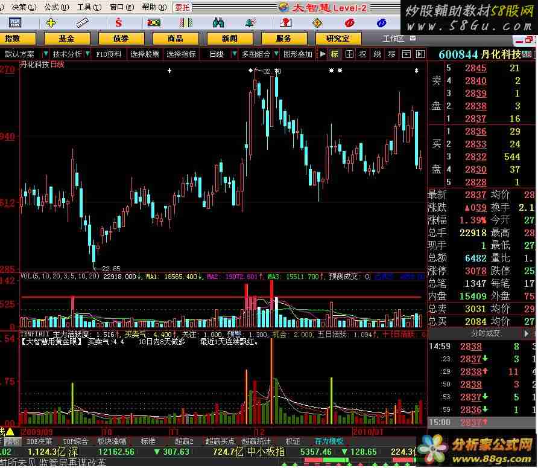Viewport: 538px width, 468px height.
Task: Click the 工作区 workspace label
Action: (x=393, y=39)
